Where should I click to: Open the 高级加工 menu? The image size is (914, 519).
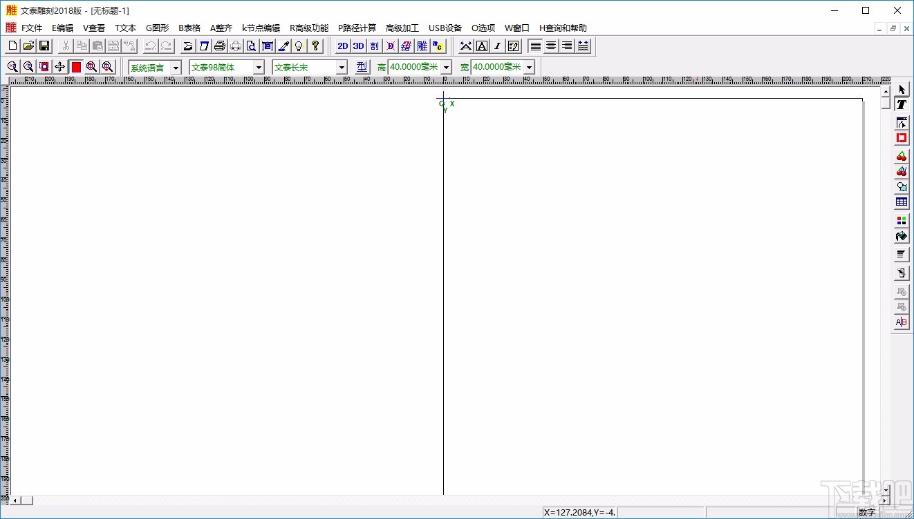(x=402, y=28)
